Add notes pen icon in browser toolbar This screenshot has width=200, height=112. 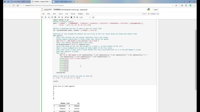pyautogui.click(x=186, y=6)
